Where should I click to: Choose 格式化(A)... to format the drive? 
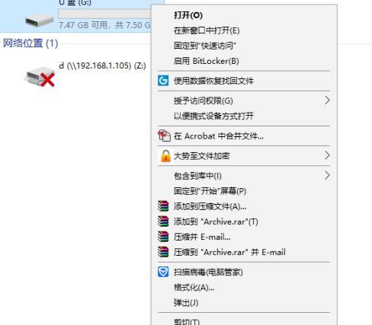tap(194, 288)
